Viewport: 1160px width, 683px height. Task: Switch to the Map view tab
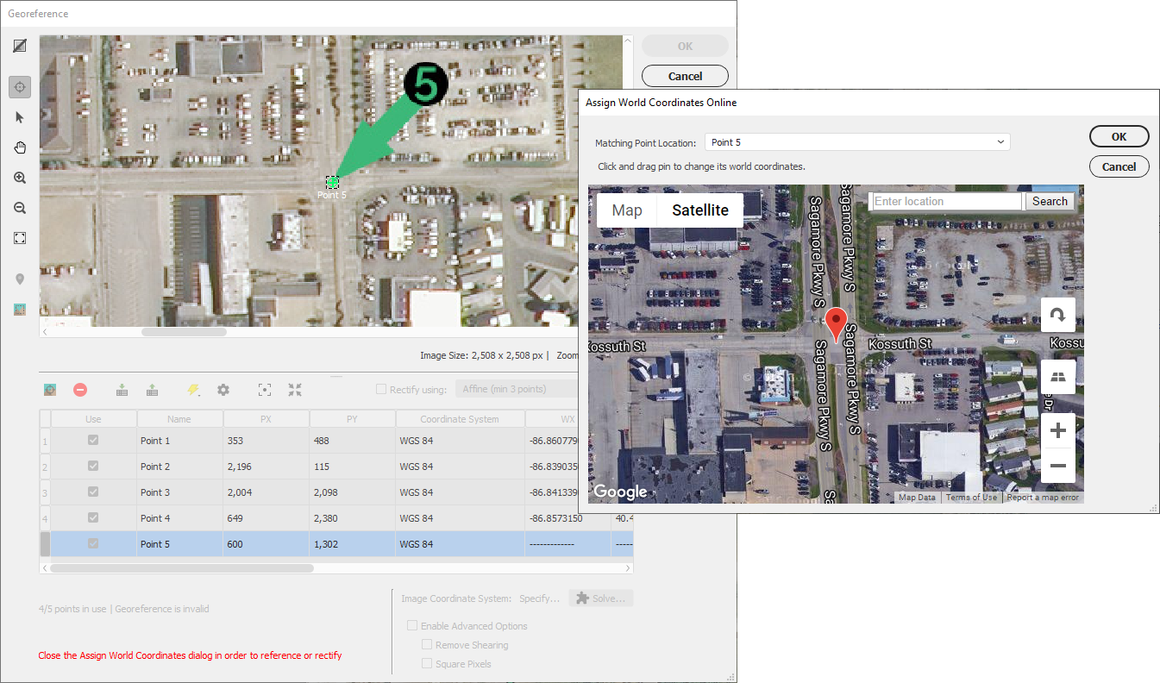tap(627, 210)
